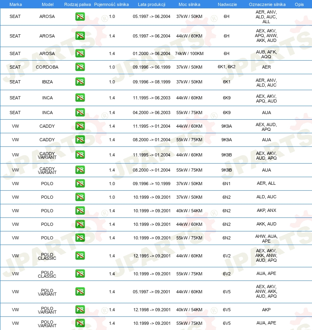Click engine code AER, ALL

pos(266,183)
